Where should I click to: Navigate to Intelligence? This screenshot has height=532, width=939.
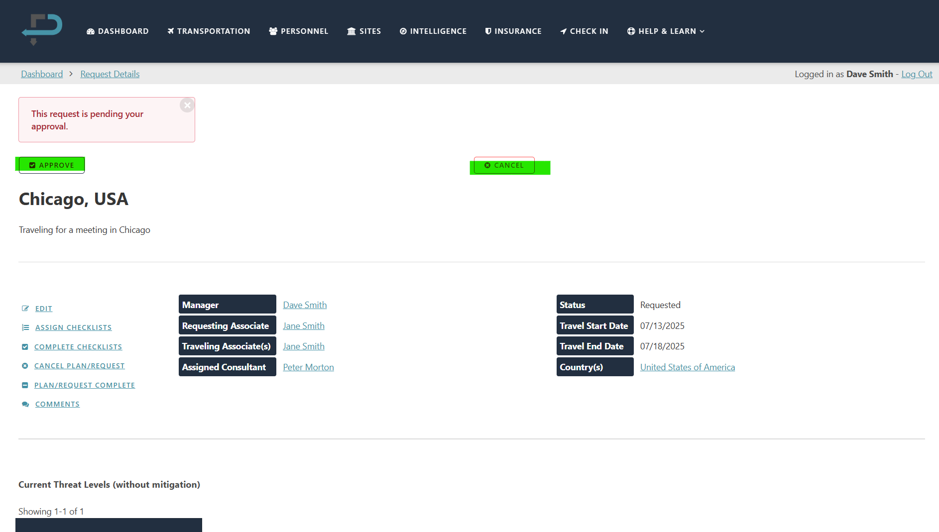pyautogui.click(x=433, y=31)
